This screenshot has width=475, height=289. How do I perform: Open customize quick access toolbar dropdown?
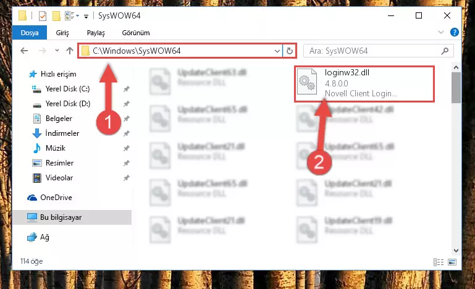click(x=86, y=16)
